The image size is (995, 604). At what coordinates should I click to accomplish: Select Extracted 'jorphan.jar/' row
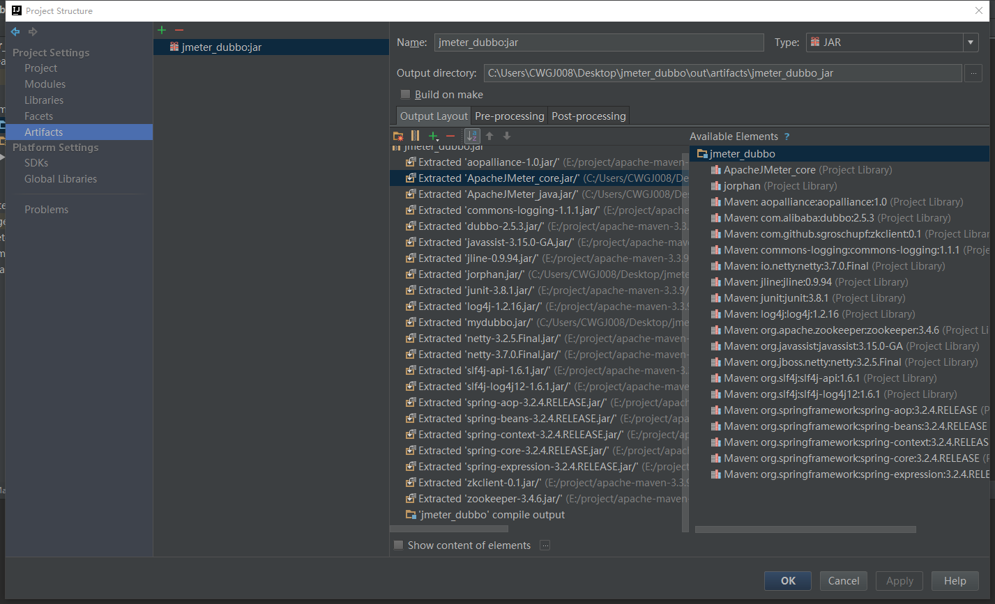pos(539,274)
